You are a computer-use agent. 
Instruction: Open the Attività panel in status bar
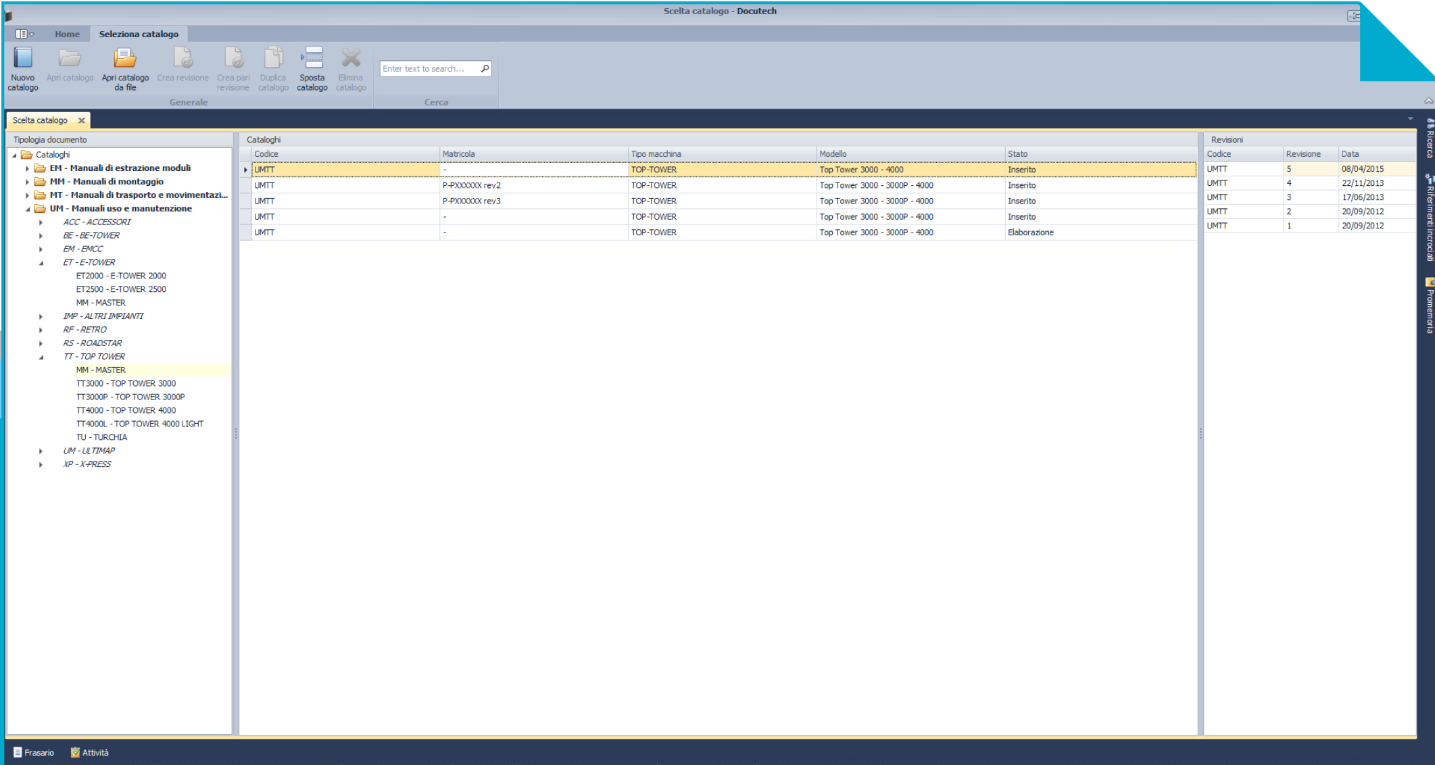[x=89, y=752]
